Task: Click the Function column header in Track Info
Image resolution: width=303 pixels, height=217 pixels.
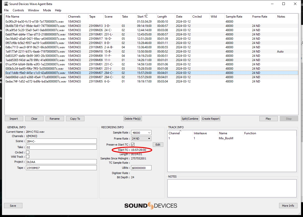Action: click(269, 133)
